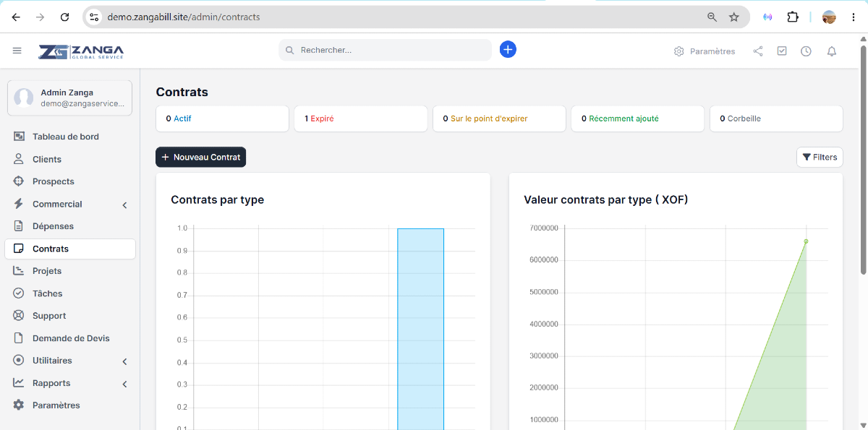Click the Valeur contrats par type ( XOF) title
Viewport: 868px width, 430px height.
(605, 199)
